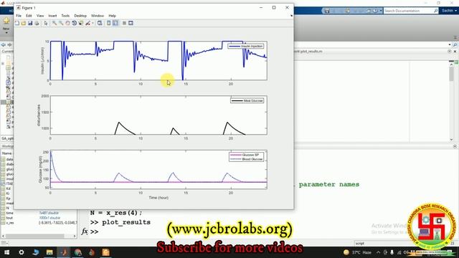Click the address bar search folder icon
Image resolution: width=459 pixels, height=258 pixels.
tap(455, 44)
